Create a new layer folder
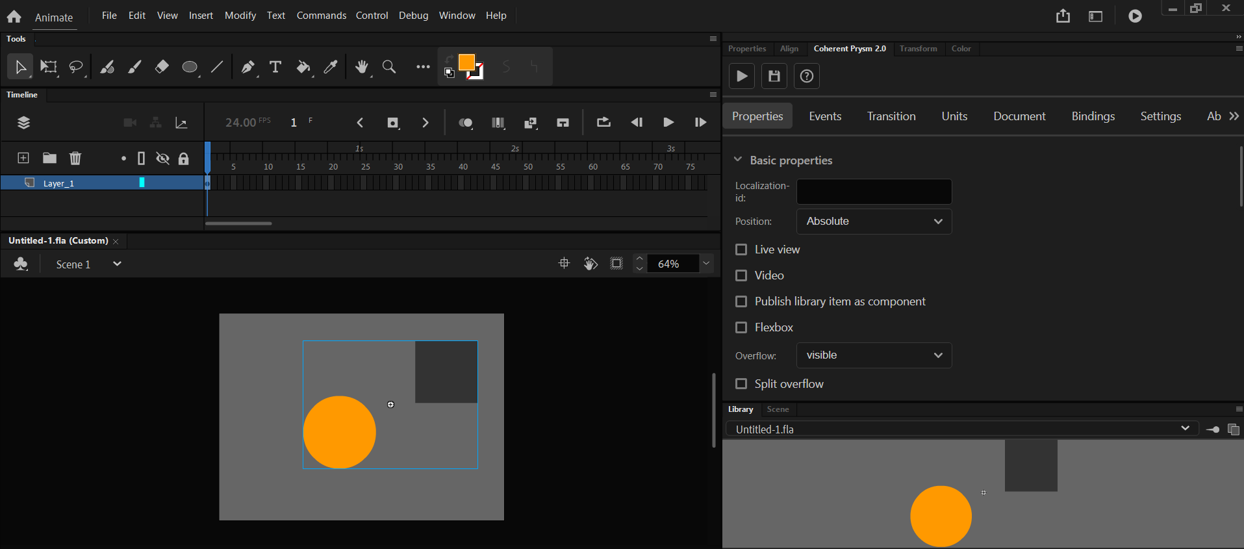The height and width of the screenshot is (549, 1244). pos(49,158)
